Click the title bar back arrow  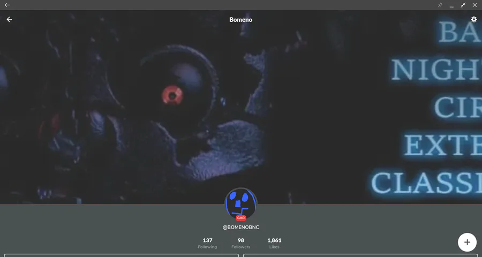(7, 5)
